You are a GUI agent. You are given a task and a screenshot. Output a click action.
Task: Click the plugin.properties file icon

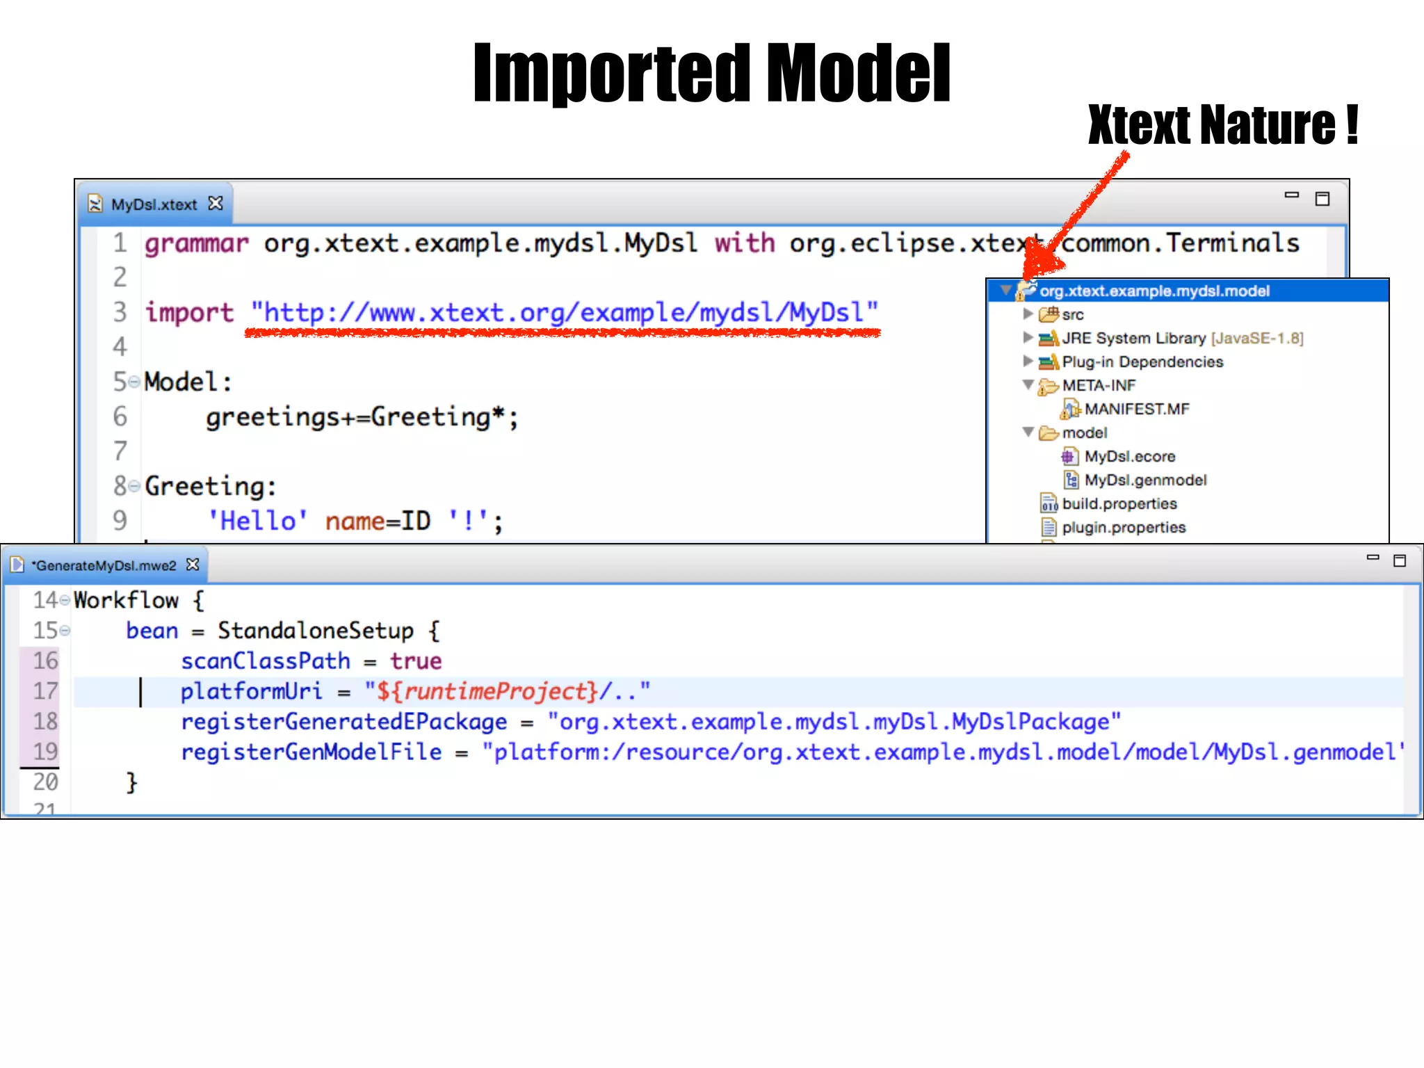(x=1049, y=527)
